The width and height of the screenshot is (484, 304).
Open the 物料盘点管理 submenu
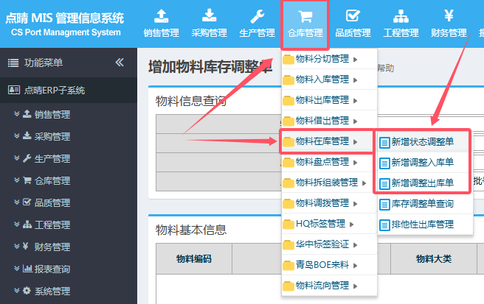point(322,162)
